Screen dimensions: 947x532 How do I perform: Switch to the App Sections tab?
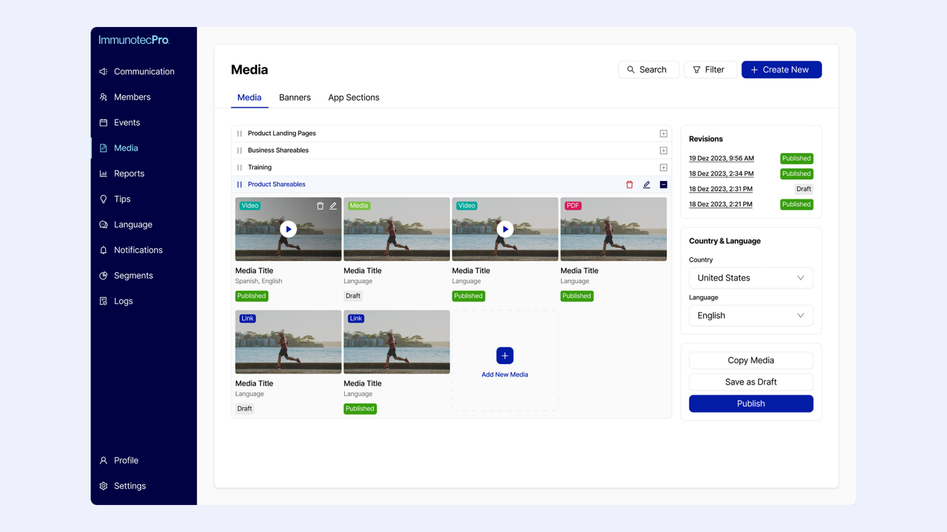(353, 98)
